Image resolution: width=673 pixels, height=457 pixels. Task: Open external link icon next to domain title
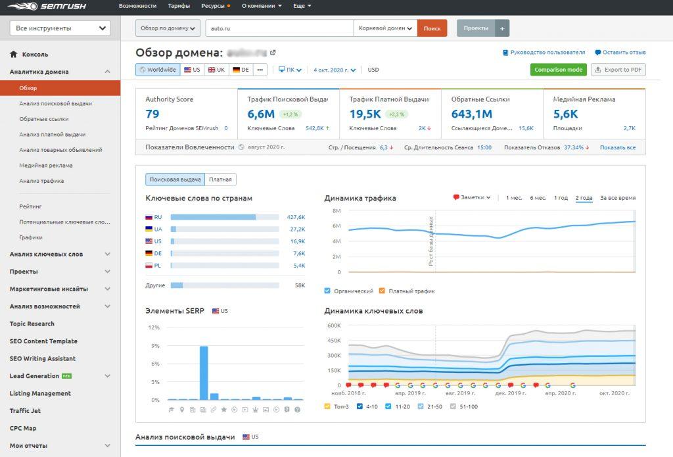pyautogui.click(x=273, y=53)
